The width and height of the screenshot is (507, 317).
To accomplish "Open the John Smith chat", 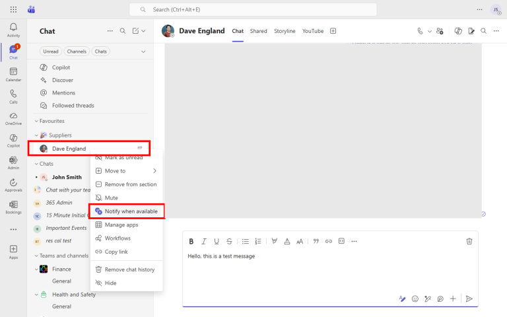I will tap(67, 177).
